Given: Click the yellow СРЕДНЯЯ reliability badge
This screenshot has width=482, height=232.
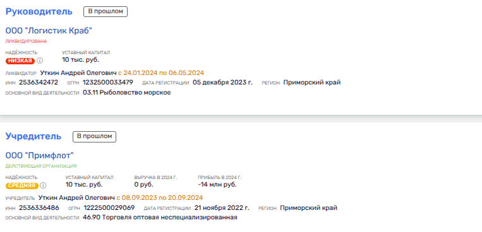Looking at the screenshot, I should click(x=22, y=185).
